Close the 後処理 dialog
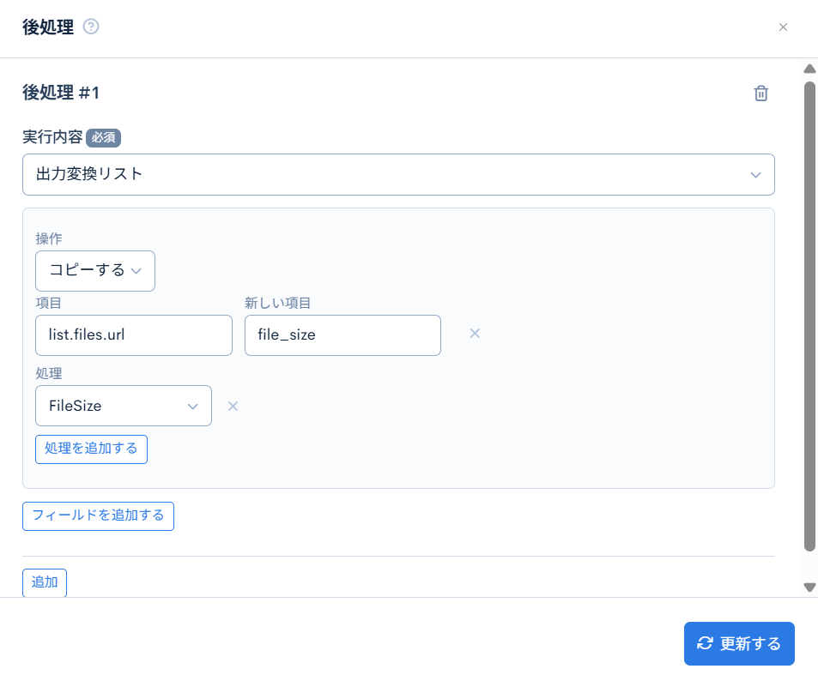This screenshot has height=687, width=818. coord(783,27)
